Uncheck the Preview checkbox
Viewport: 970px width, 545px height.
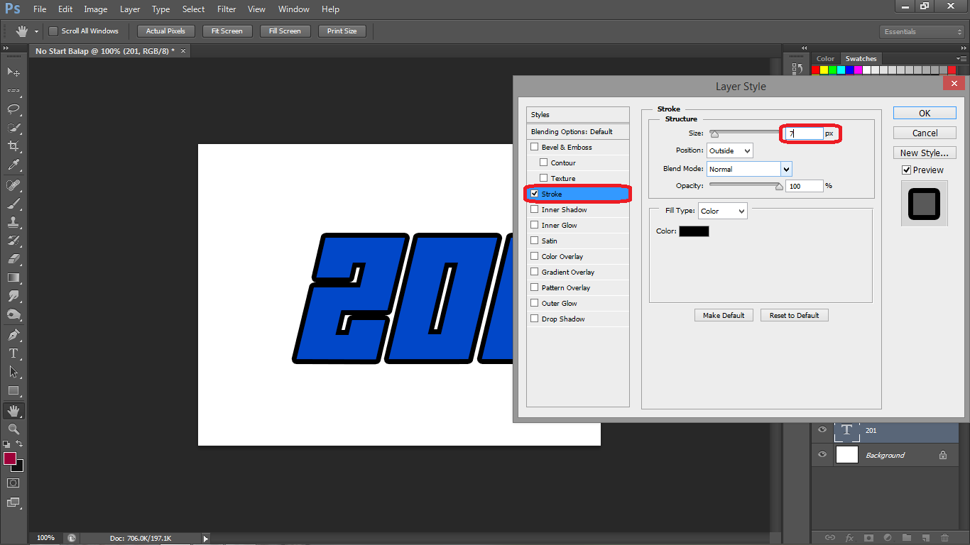[x=906, y=170]
